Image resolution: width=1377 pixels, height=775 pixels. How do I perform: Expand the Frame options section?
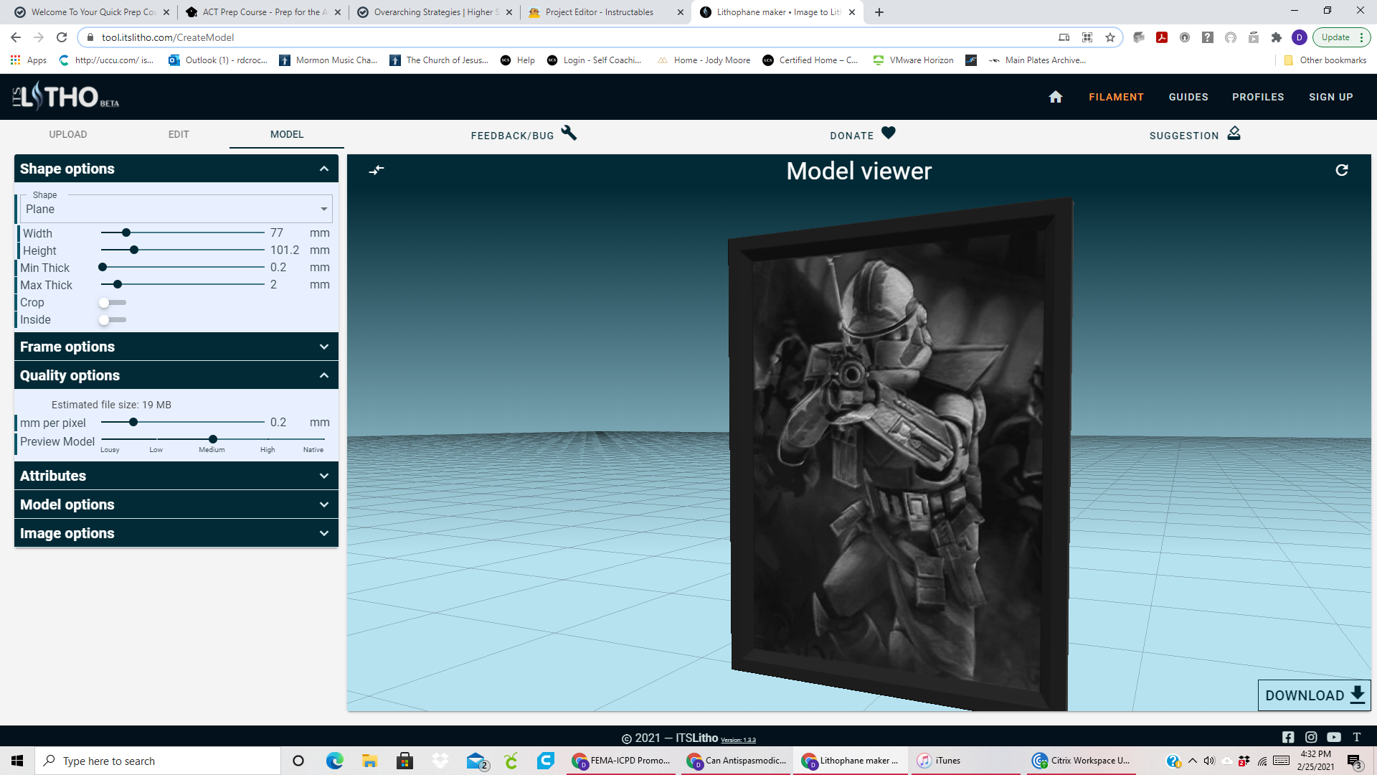point(176,347)
